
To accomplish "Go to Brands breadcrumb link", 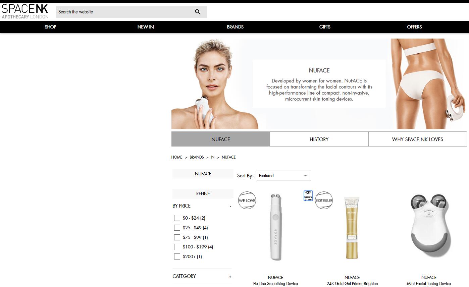I will (197, 157).
